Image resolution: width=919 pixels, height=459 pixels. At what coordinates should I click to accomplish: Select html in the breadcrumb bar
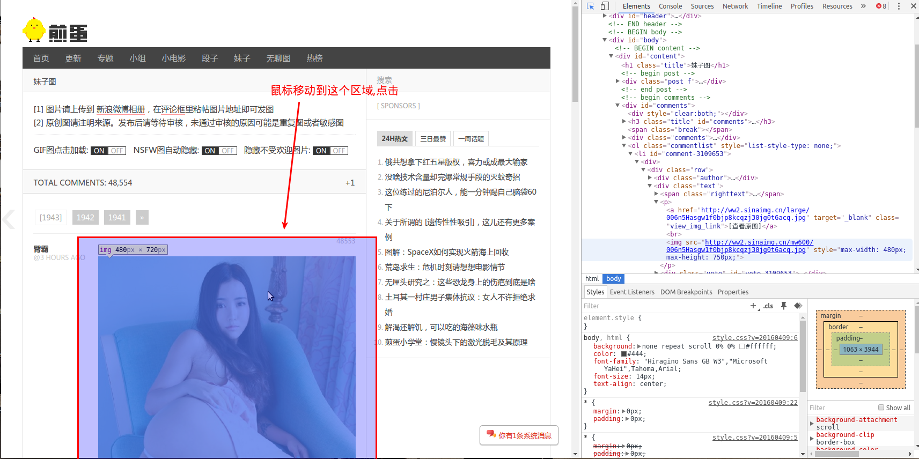(592, 279)
